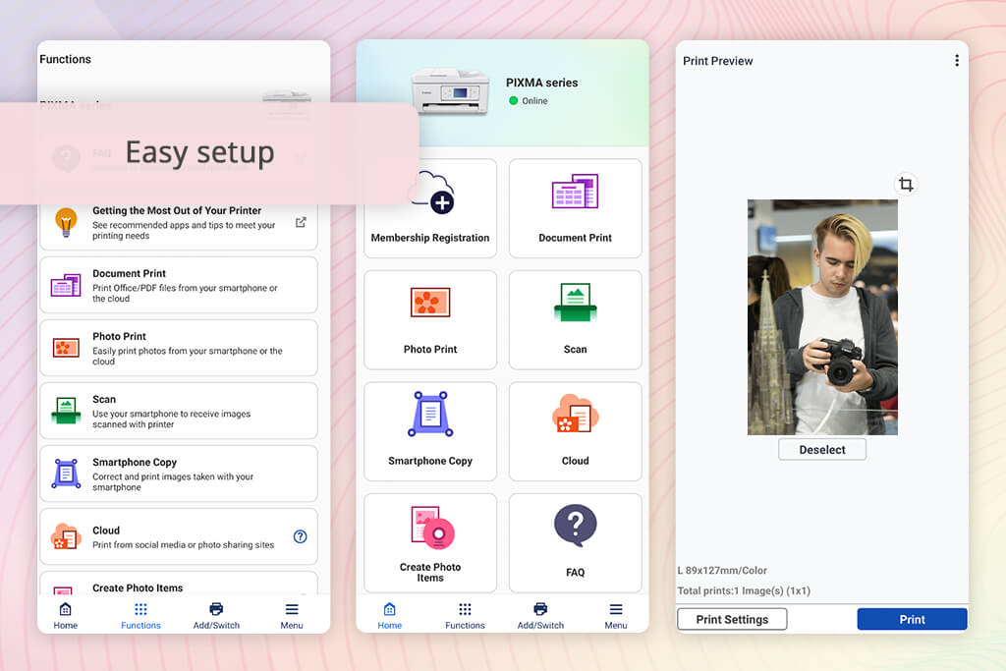Open the three-dot menu in Print Preview
This screenshot has height=671, width=1006.
pyautogui.click(x=957, y=60)
